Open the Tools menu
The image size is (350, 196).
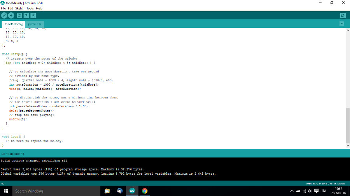tap(30, 8)
